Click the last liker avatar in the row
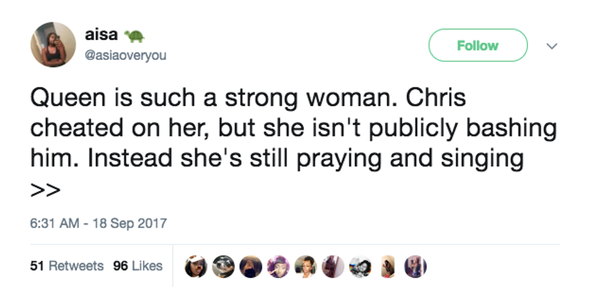The image size is (589, 287). pos(415,266)
